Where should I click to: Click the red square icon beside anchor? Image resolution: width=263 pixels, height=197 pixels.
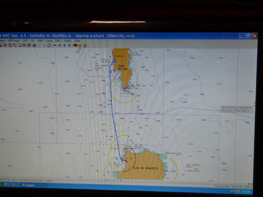click(x=80, y=46)
